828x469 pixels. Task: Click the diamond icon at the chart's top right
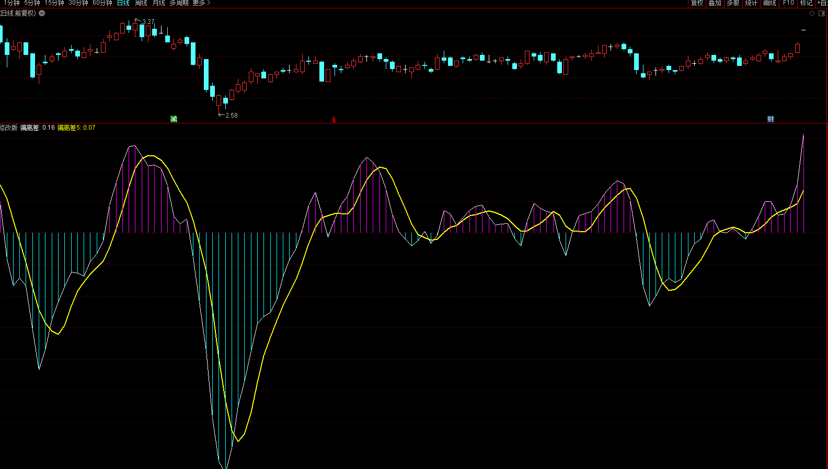click(x=812, y=14)
